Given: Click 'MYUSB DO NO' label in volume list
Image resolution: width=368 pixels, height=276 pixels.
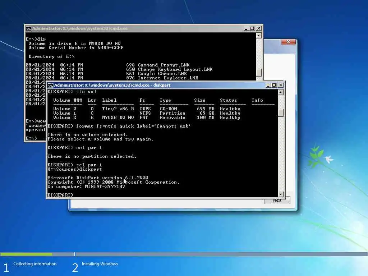Looking at the screenshot, I should (118, 118).
